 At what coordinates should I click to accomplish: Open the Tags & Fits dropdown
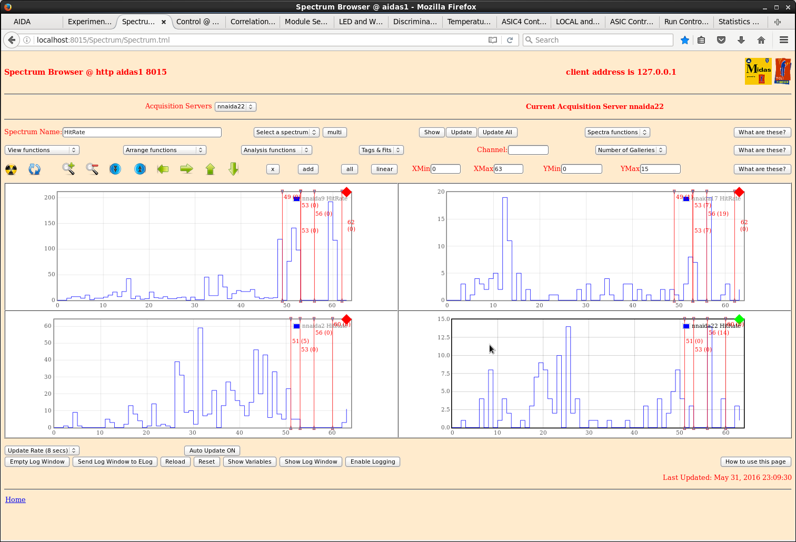(381, 150)
